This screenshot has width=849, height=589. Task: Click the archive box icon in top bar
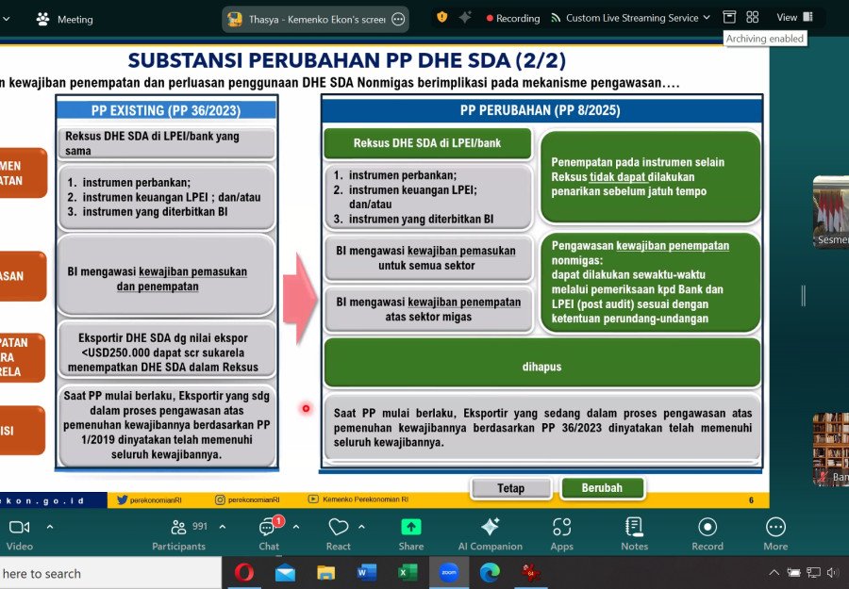[729, 17]
